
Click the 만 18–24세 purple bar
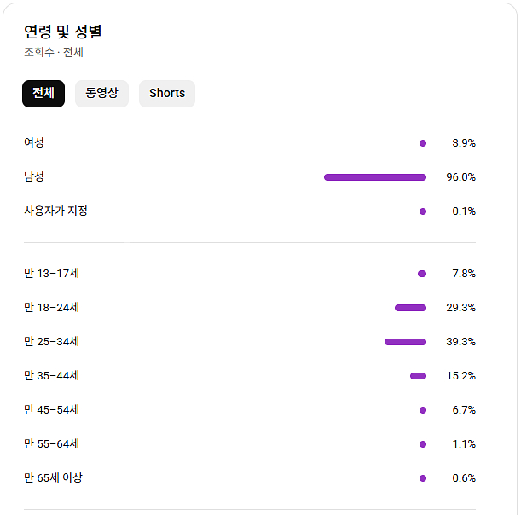pos(410,308)
